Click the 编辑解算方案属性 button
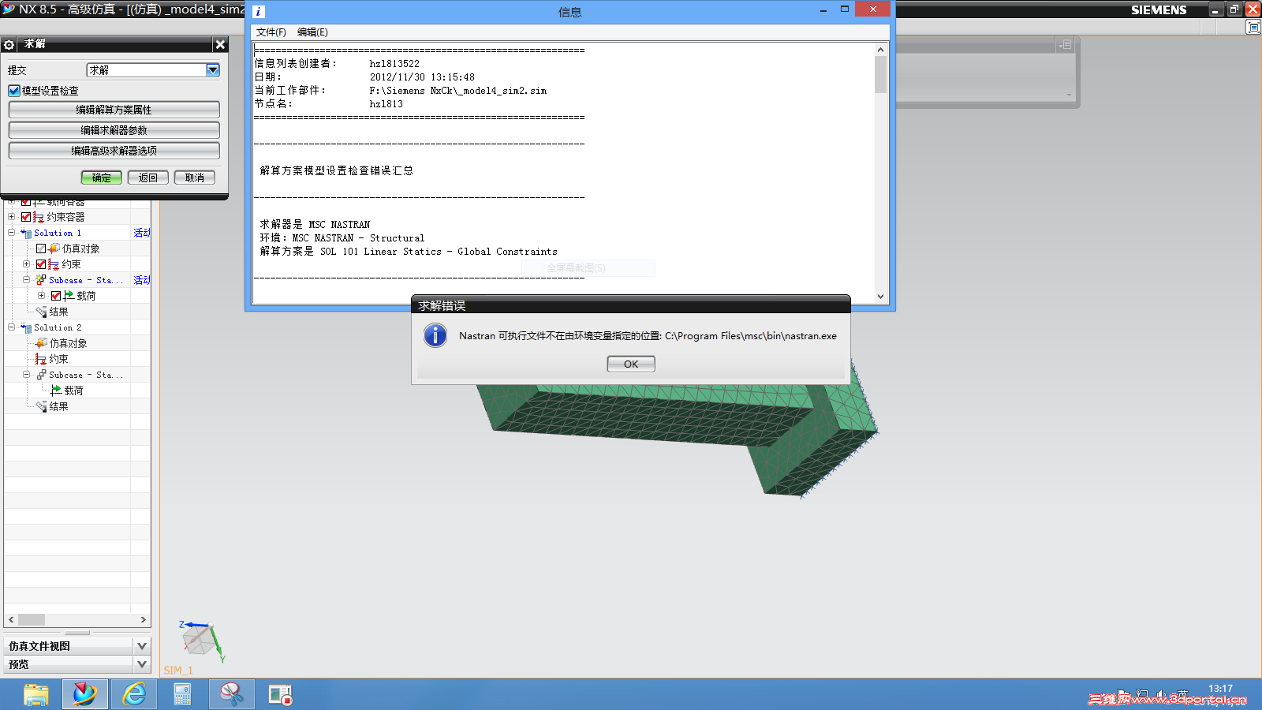The width and height of the screenshot is (1262, 710). [114, 110]
